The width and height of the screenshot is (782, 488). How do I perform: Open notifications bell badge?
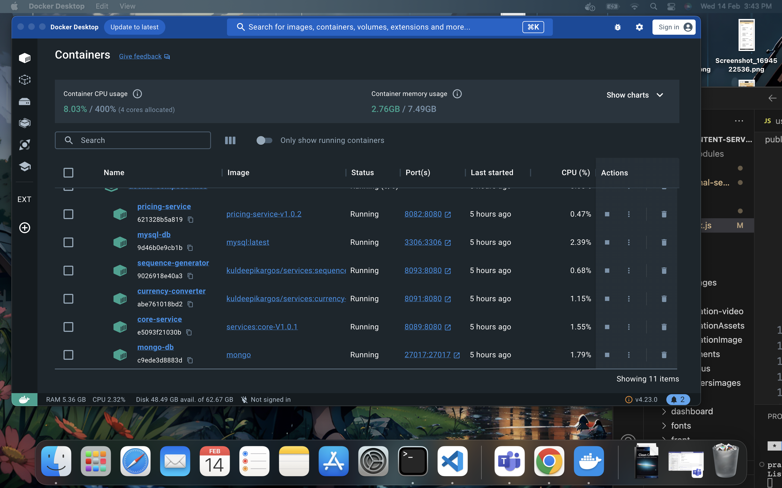point(678,400)
